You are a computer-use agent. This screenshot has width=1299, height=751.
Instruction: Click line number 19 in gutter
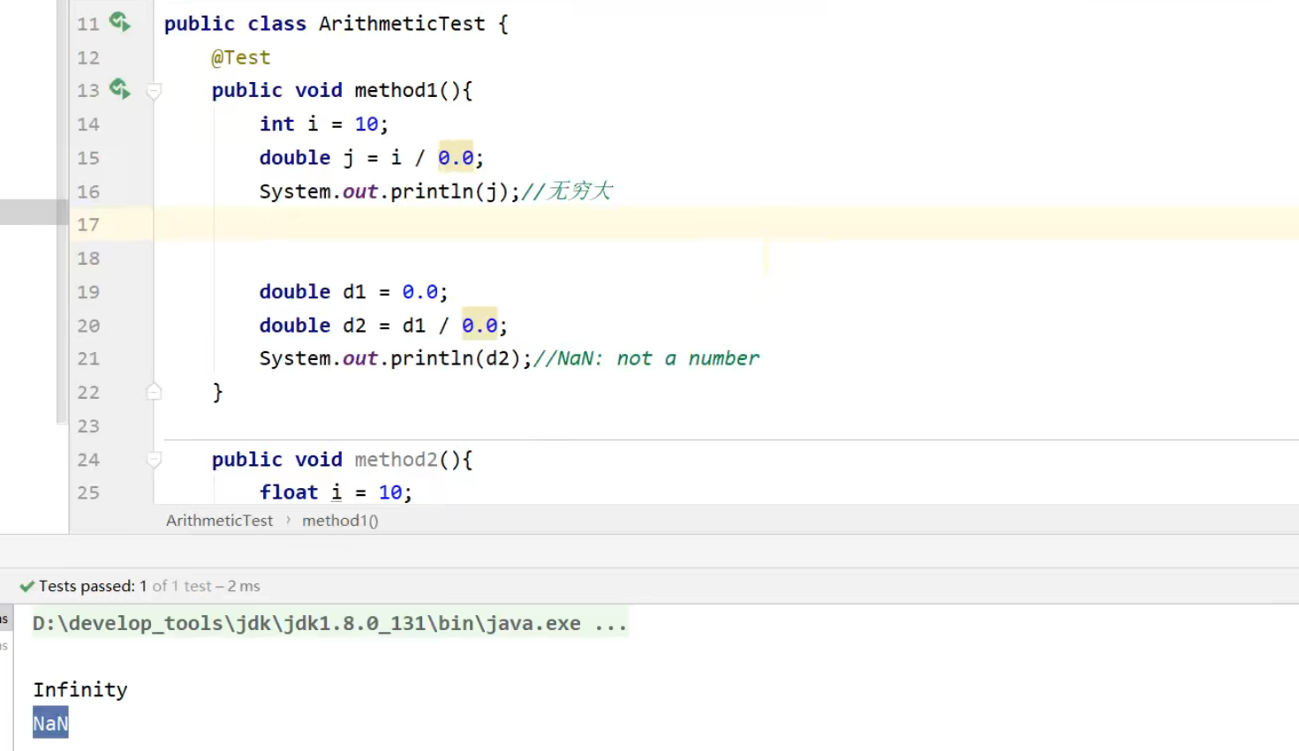pyautogui.click(x=88, y=292)
